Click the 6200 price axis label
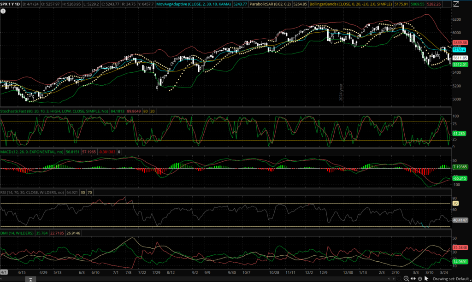The image size is (472, 282). tap(456, 19)
